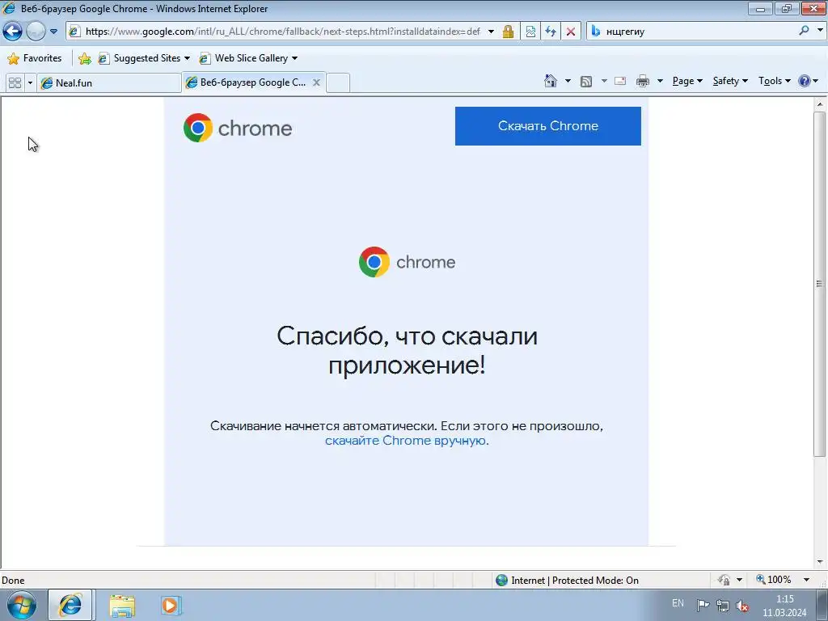Click the Спасибо, что скачали приложение heading

(x=408, y=350)
